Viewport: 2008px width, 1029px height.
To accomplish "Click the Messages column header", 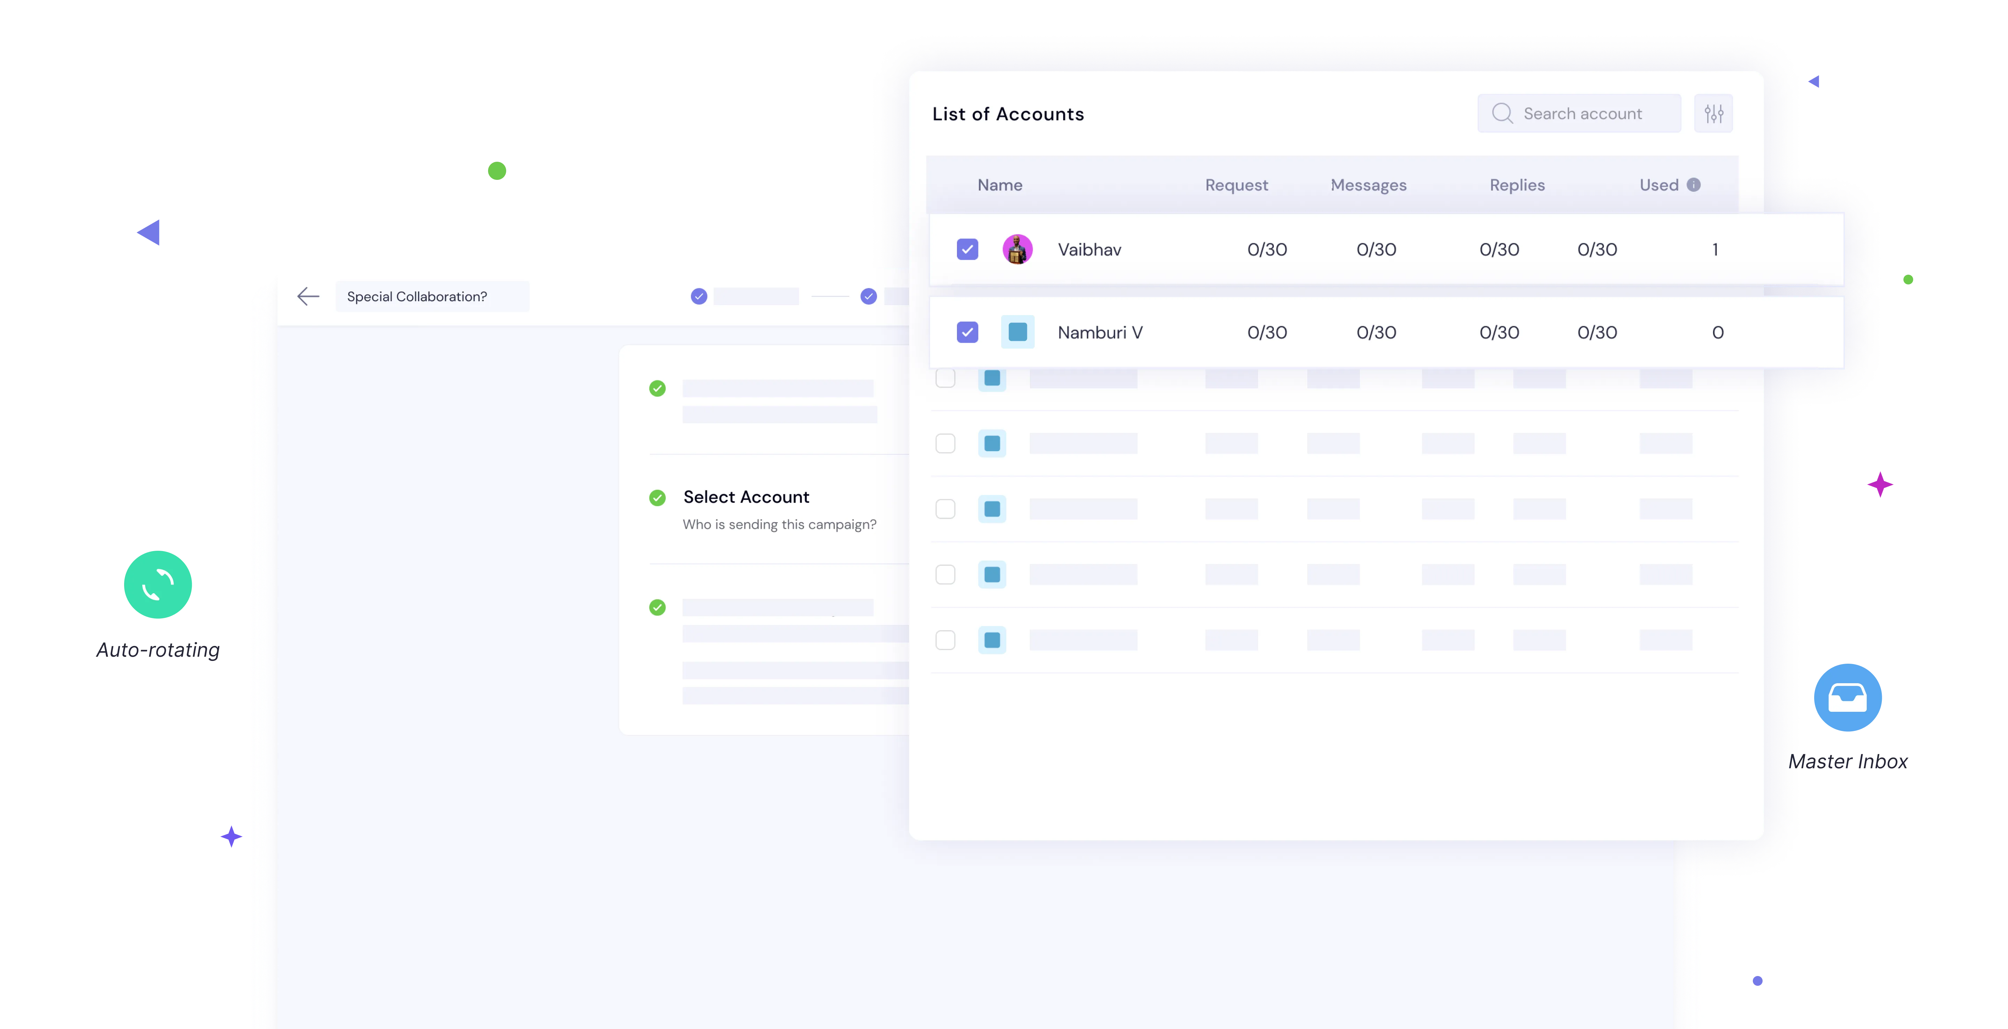I will coord(1369,185).
